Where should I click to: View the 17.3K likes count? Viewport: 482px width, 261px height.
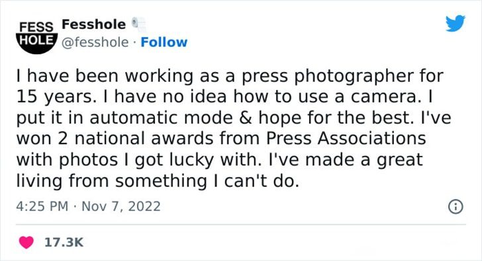64,242
